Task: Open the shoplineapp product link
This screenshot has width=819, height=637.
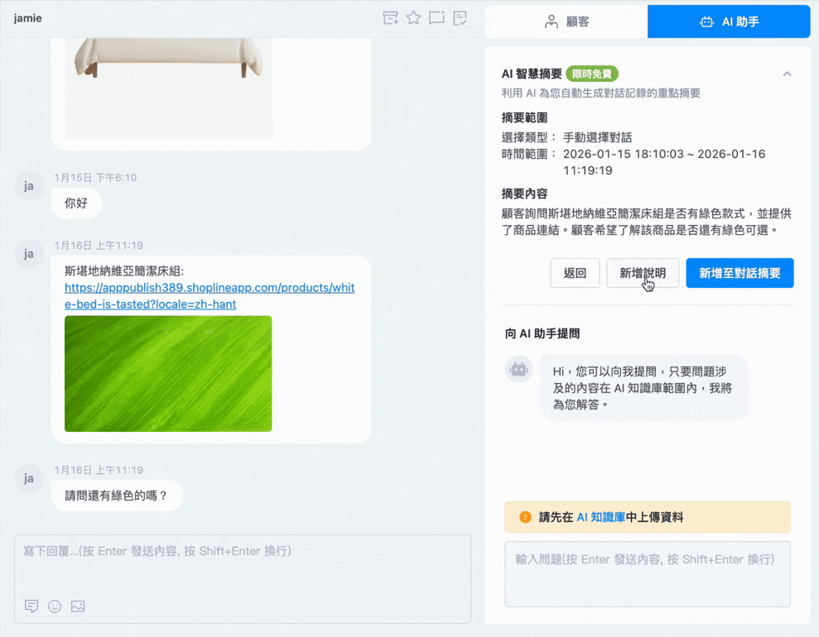Action: tap(210, 296)
